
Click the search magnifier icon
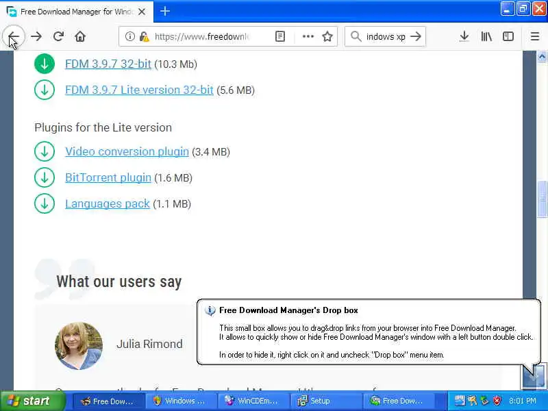356,36
